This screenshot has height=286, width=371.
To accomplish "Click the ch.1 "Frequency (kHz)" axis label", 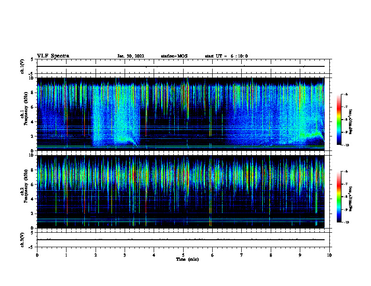I will click(x=26, y=108).
